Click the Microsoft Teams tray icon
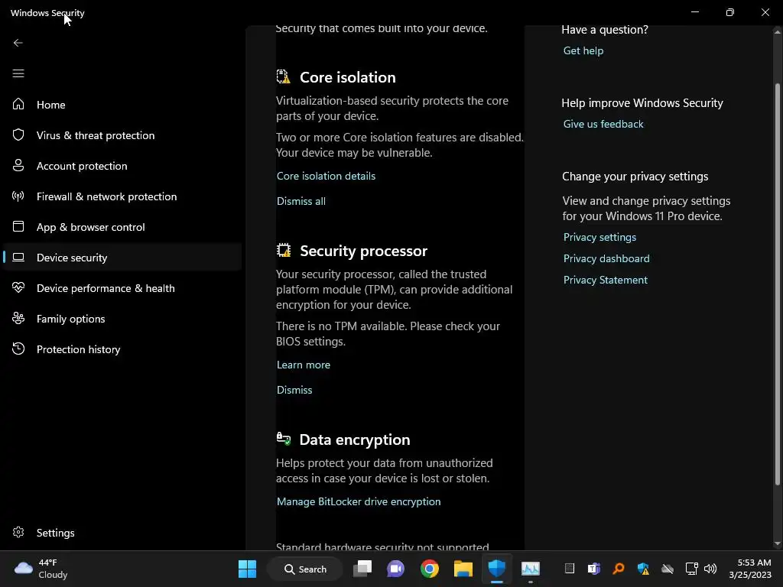This screenshot has width=783, height=587. click(x=593, y=569)
